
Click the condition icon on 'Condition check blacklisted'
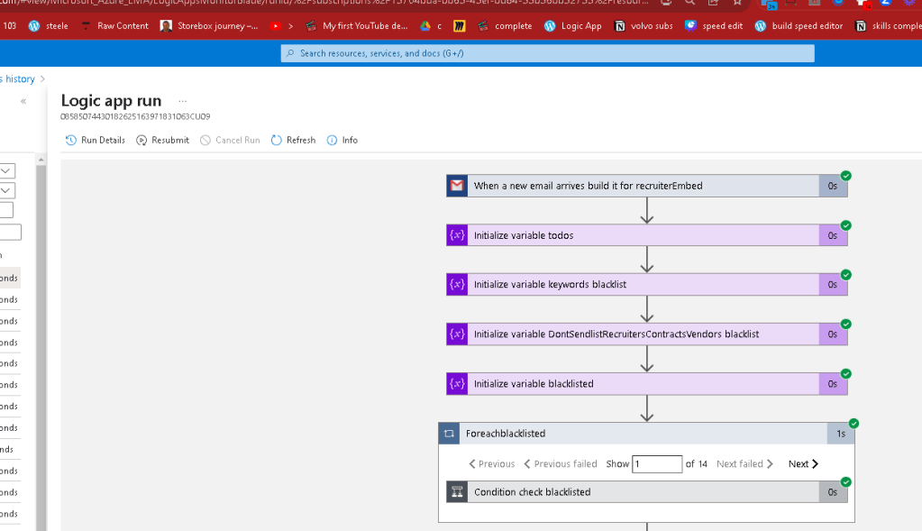457,492
